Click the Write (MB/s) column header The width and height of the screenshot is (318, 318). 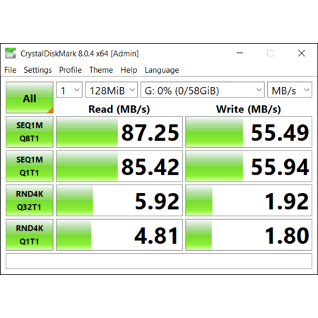pyautogui.click(x=249, y=110)
